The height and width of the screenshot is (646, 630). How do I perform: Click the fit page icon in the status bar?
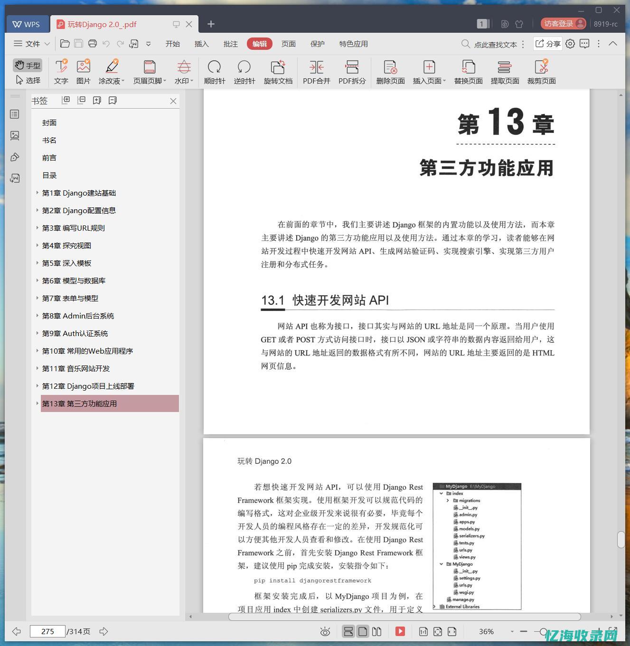[438, 632]
